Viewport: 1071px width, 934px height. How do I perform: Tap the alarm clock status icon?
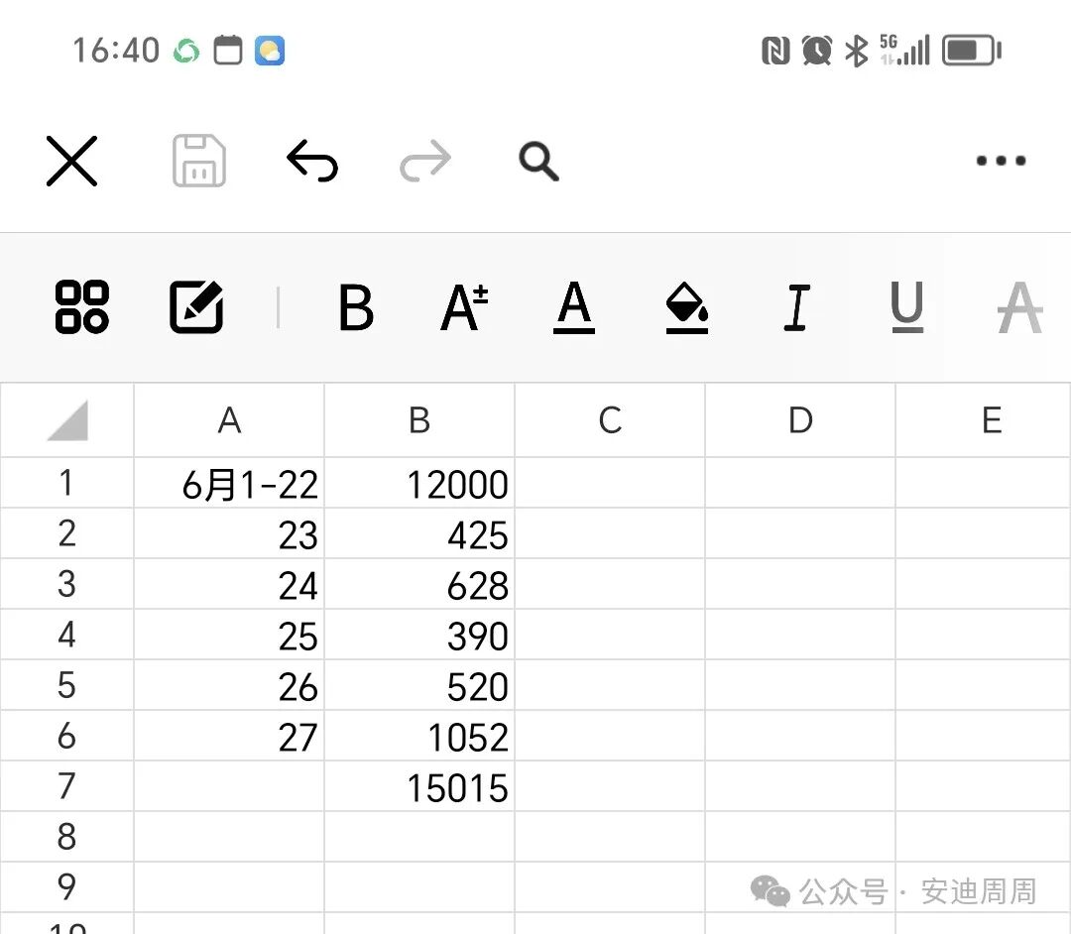817,51
